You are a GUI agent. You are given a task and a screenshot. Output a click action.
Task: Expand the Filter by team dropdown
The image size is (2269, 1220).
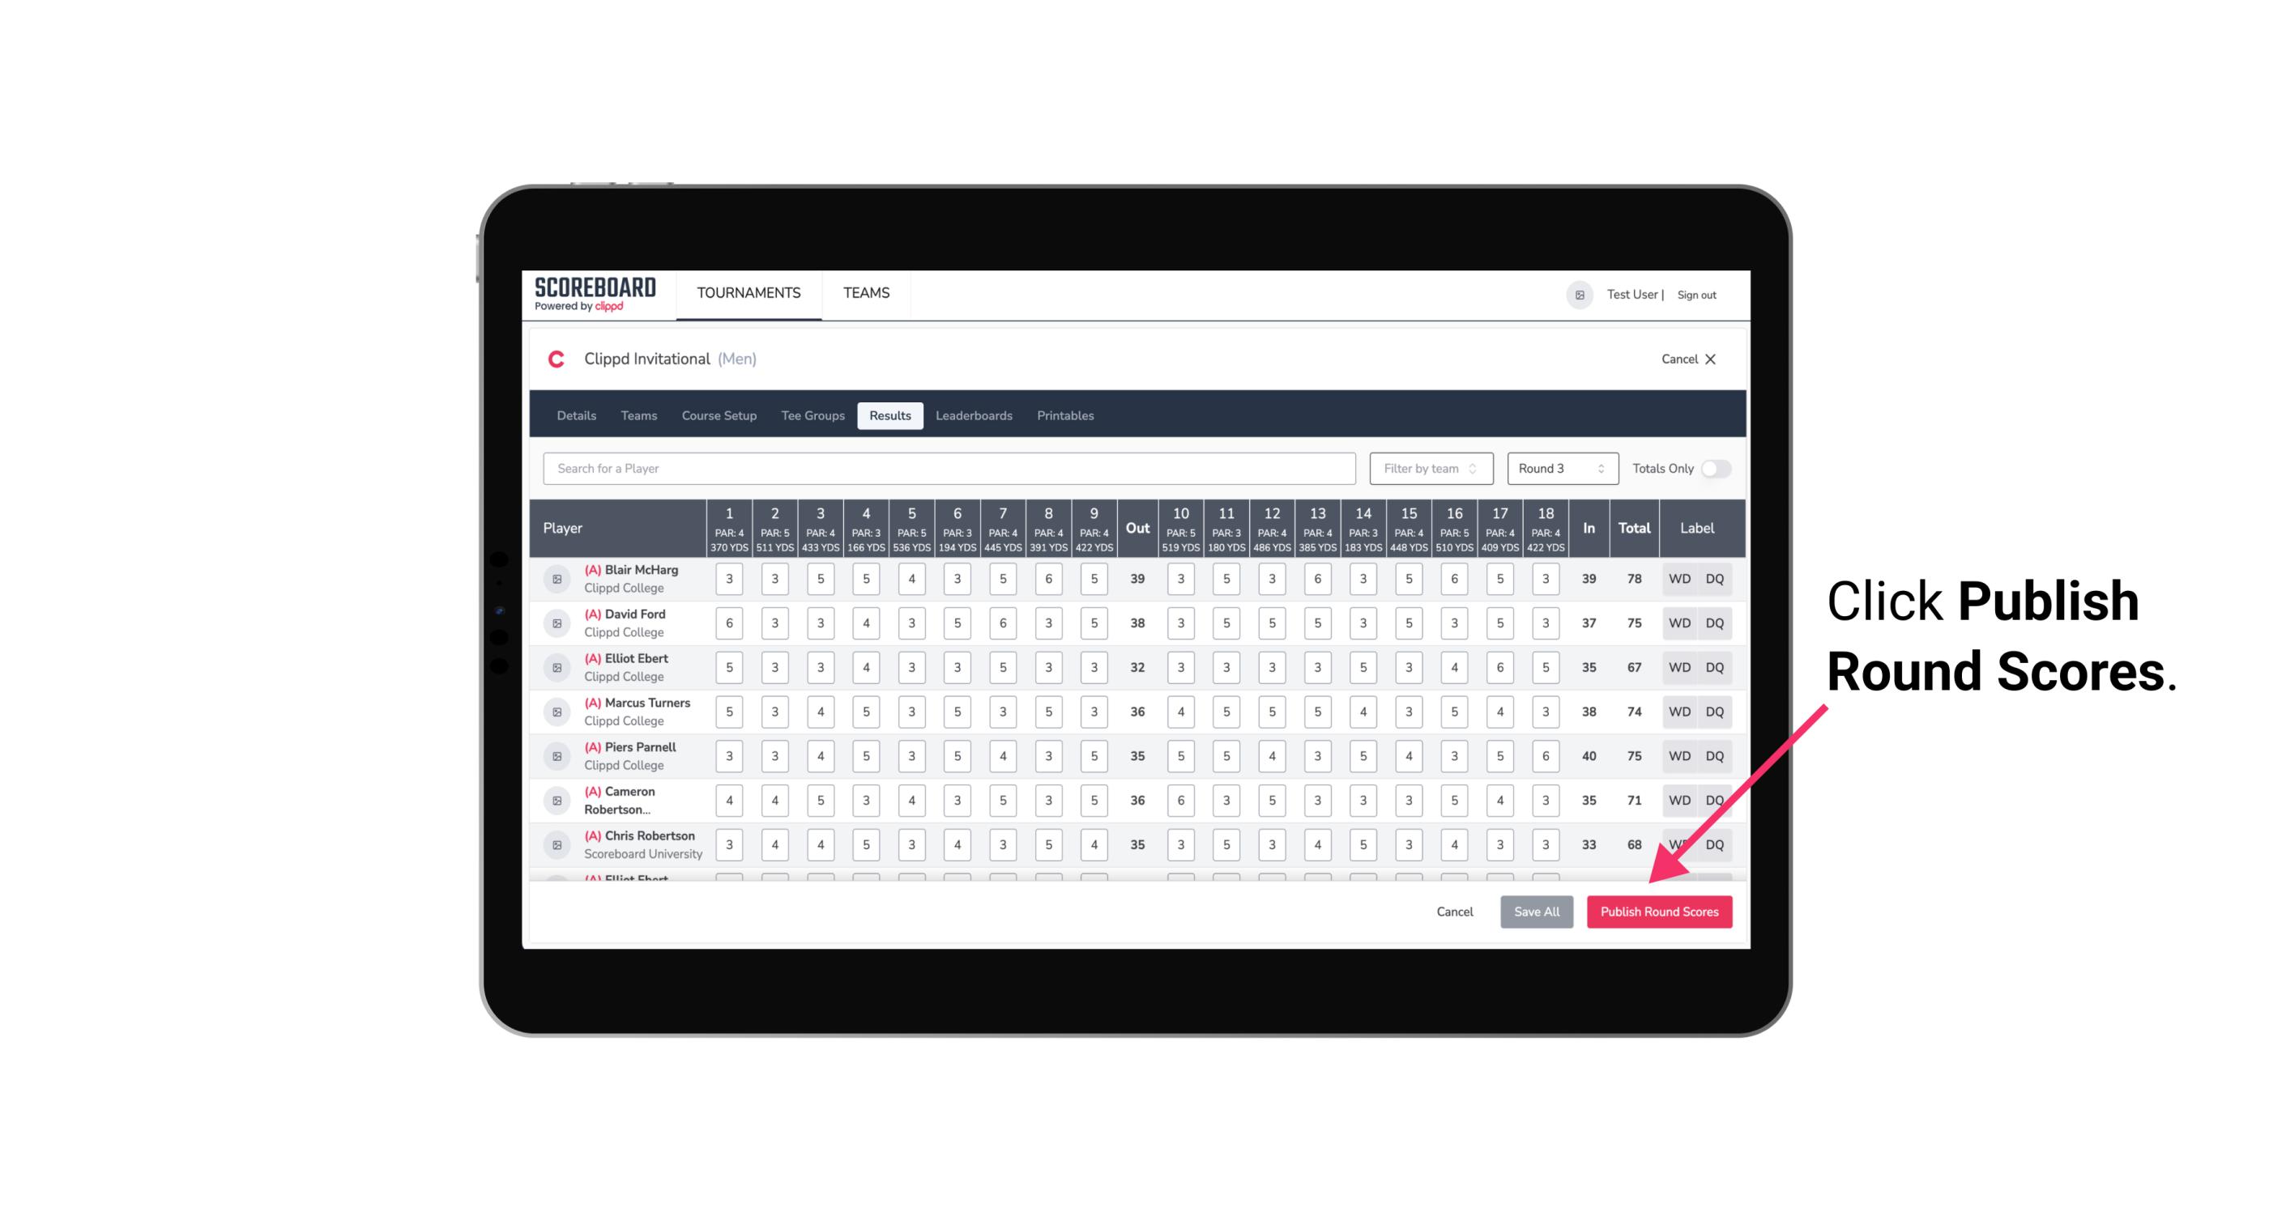(1431, 469)
